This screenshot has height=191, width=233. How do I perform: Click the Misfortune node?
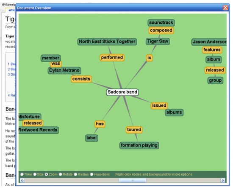(30, 117)
